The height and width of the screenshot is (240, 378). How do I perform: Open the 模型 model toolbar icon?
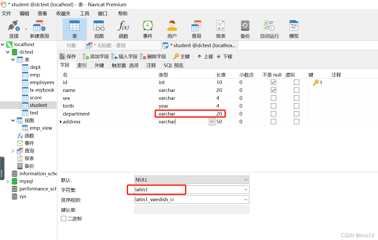[x=294, y=29]
